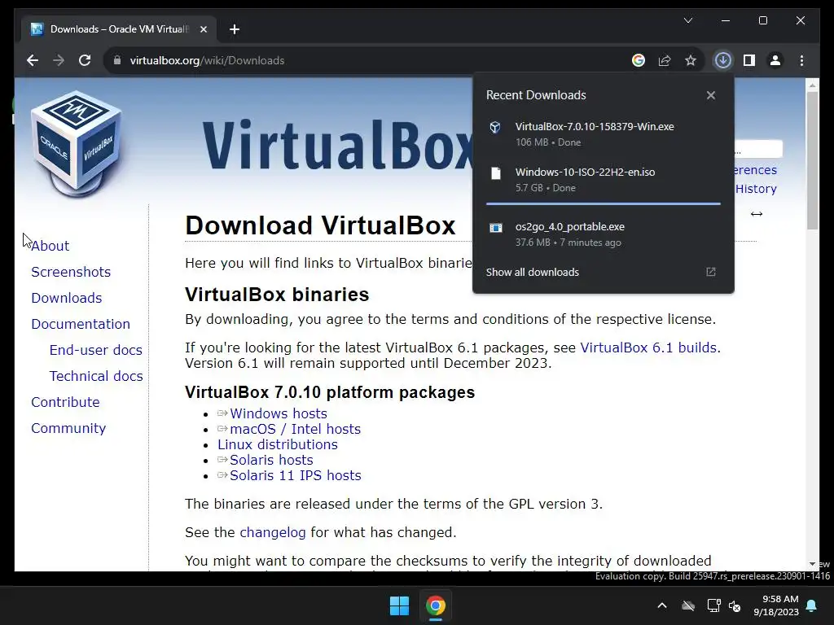This screenshot has height=625, width=834.
Task: Click external link icon beside Show all downloads
Action: point(710,272)
